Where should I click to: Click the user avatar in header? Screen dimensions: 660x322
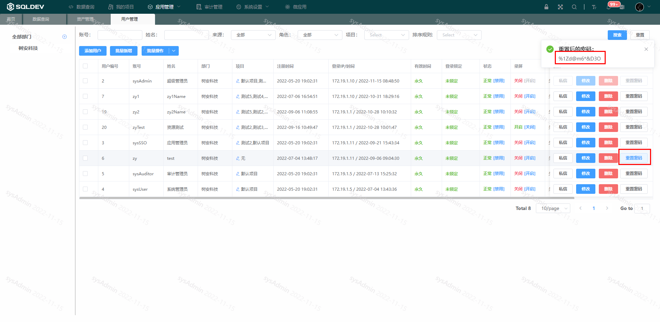pyautogui.click(x=639, y=7)
